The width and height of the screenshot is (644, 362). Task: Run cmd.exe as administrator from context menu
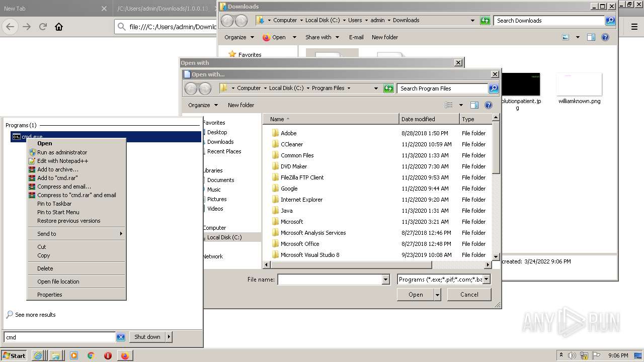tap(62, 152)
